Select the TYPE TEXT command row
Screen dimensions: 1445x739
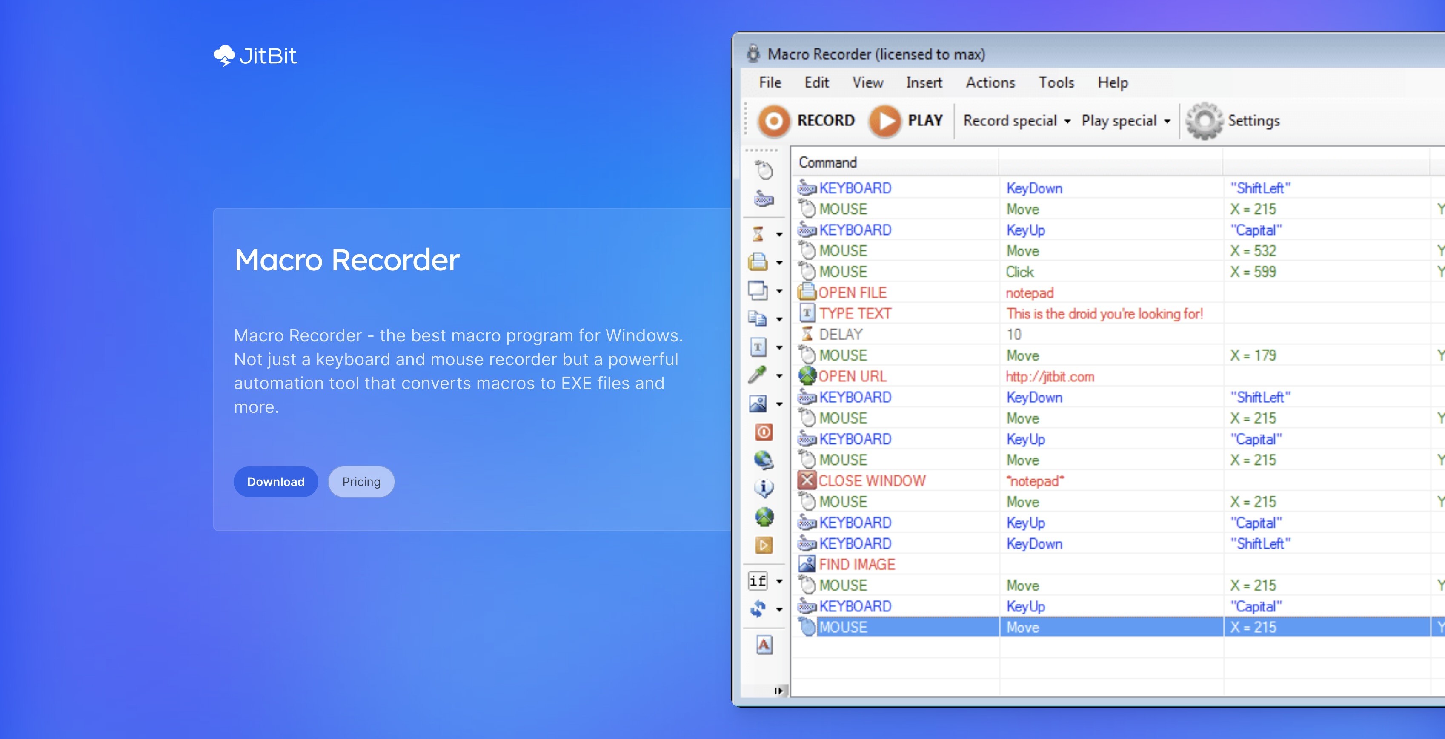855,314
